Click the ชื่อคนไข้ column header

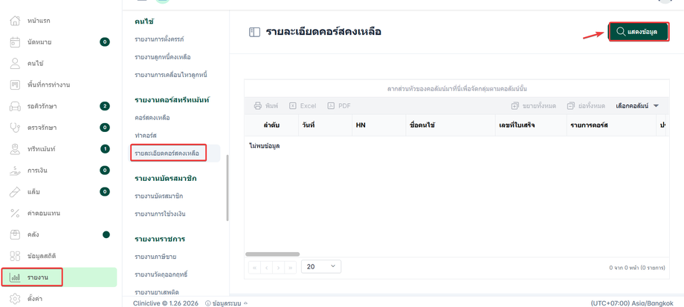[x=451, y=125]
